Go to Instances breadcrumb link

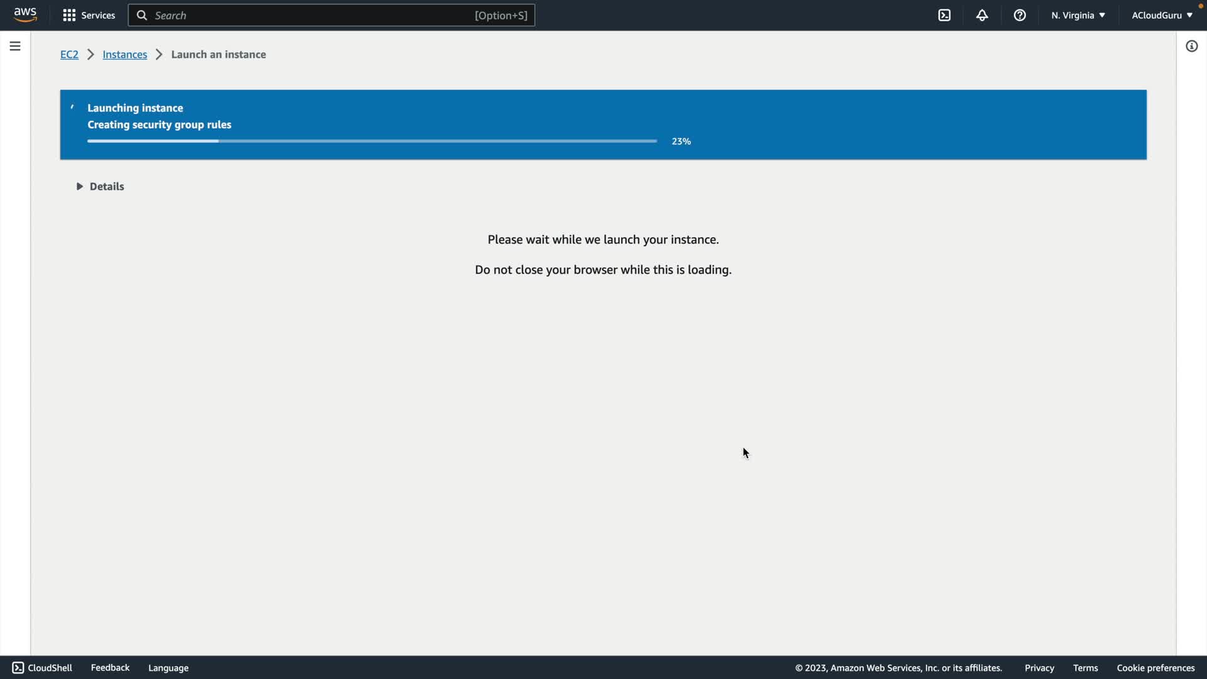coord(124,54)
